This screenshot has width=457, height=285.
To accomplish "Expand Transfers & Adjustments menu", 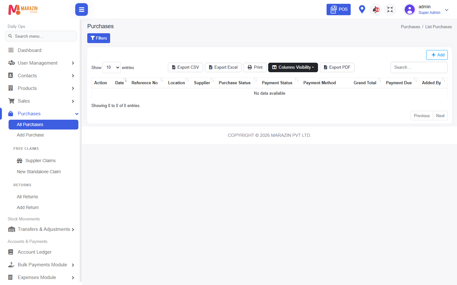I will (41, 229).
